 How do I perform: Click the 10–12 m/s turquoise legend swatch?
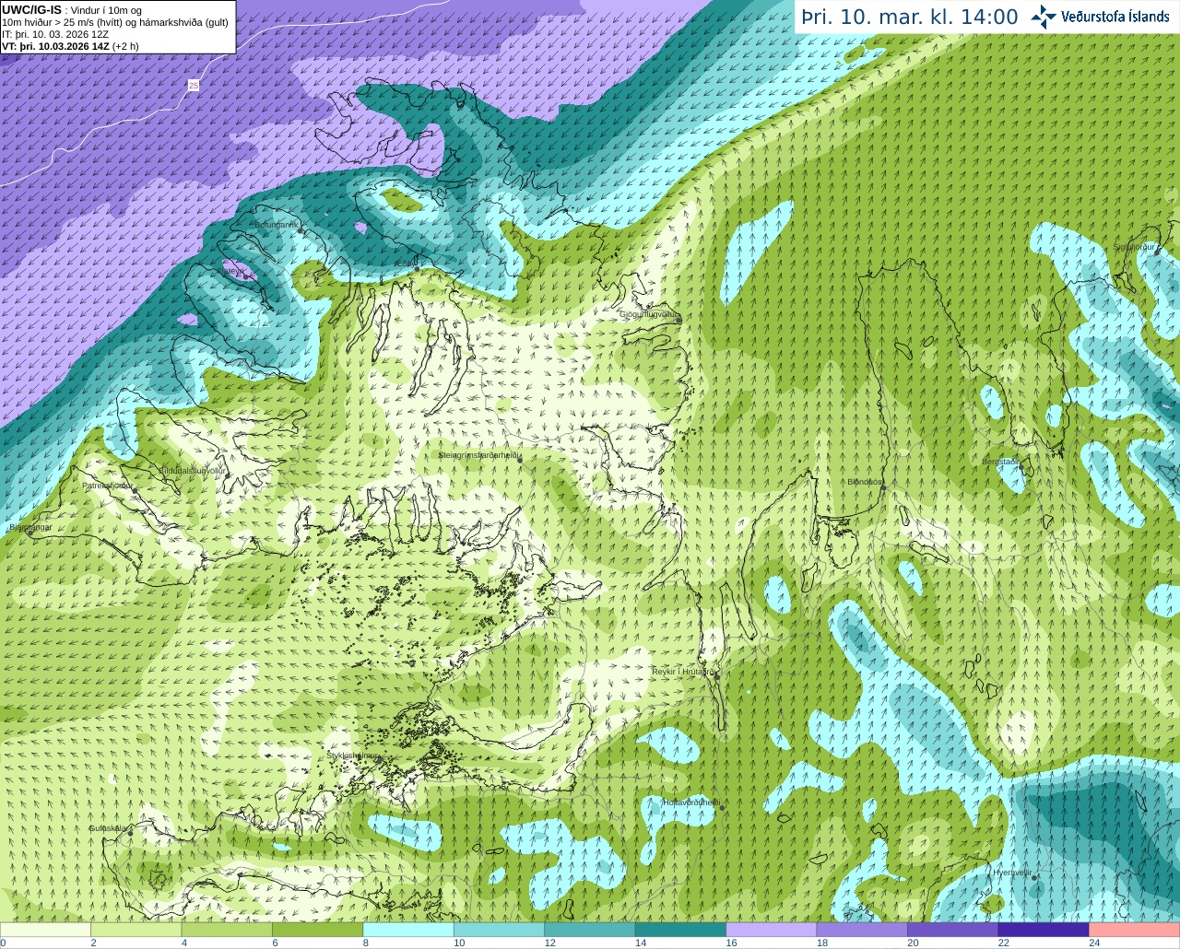tap(500, 930)
